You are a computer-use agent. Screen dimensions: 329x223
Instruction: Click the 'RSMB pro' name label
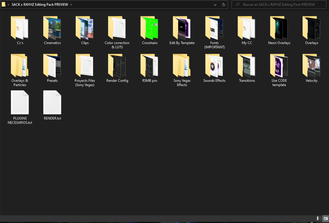150,80
